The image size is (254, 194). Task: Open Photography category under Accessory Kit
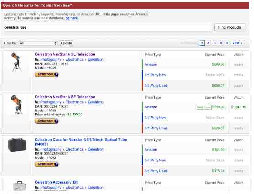coord(51,187)
